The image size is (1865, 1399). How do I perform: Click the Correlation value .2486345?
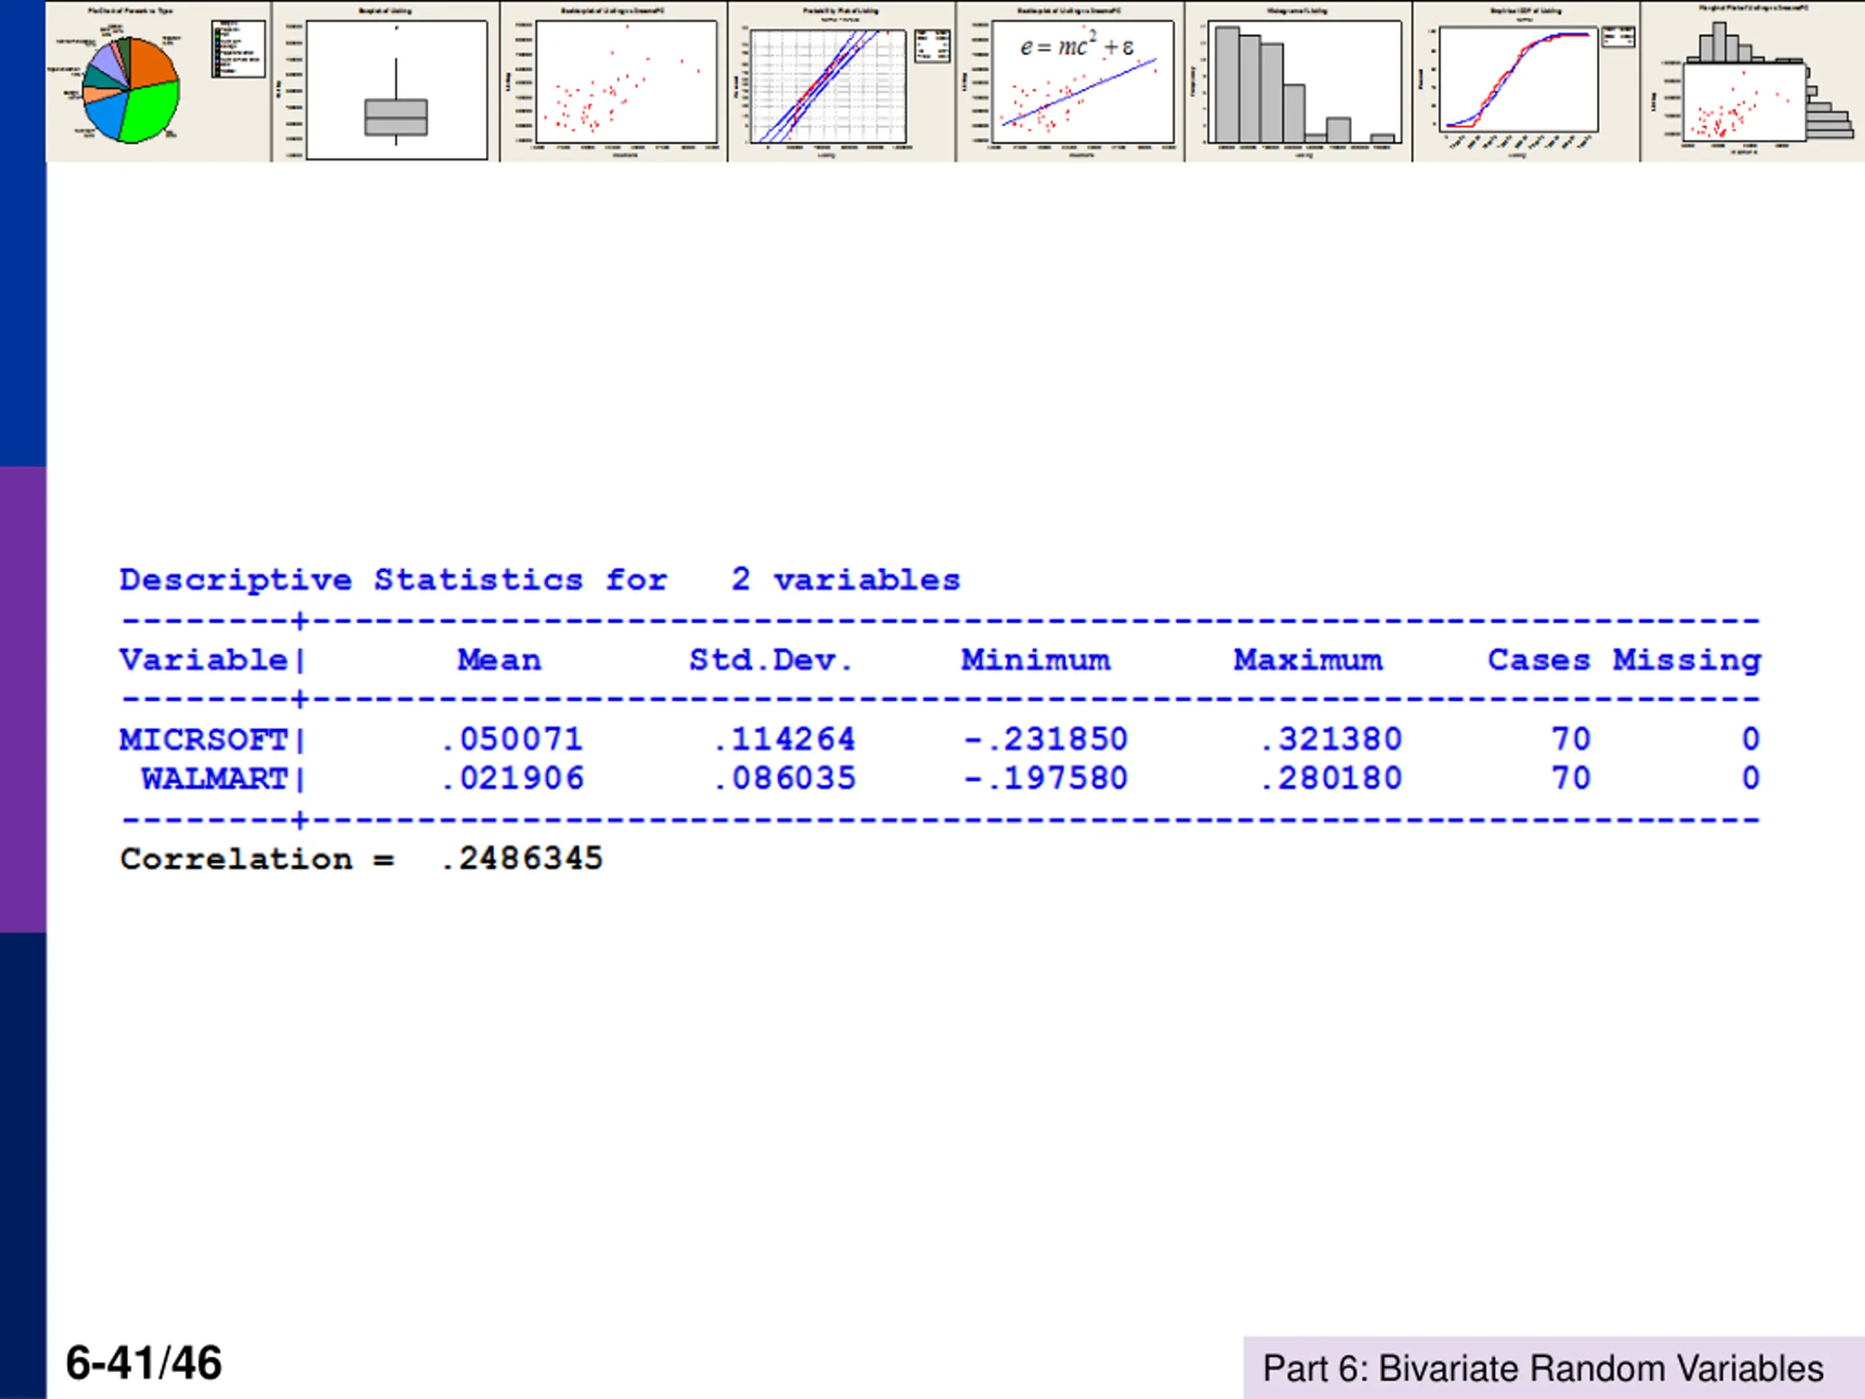click(x=522, y=858)
